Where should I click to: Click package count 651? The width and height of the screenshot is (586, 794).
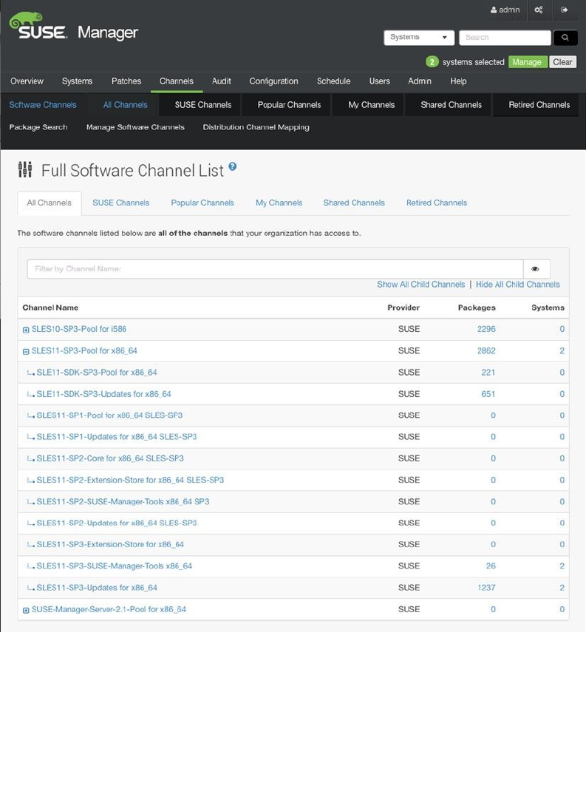488,394
